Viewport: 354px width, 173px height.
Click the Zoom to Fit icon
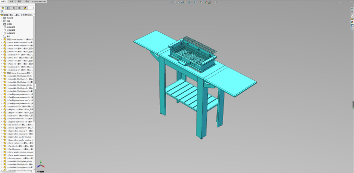point(171,2)
